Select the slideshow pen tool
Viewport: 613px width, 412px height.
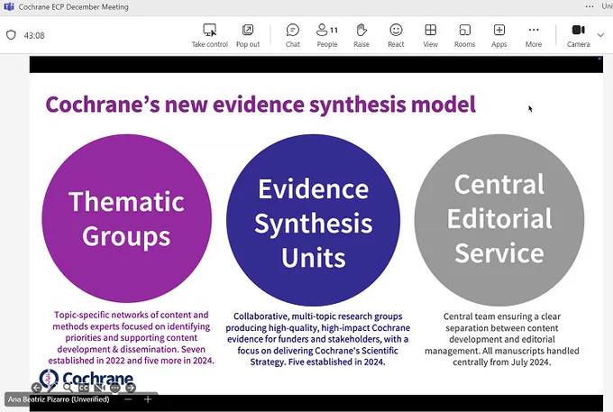51,388
